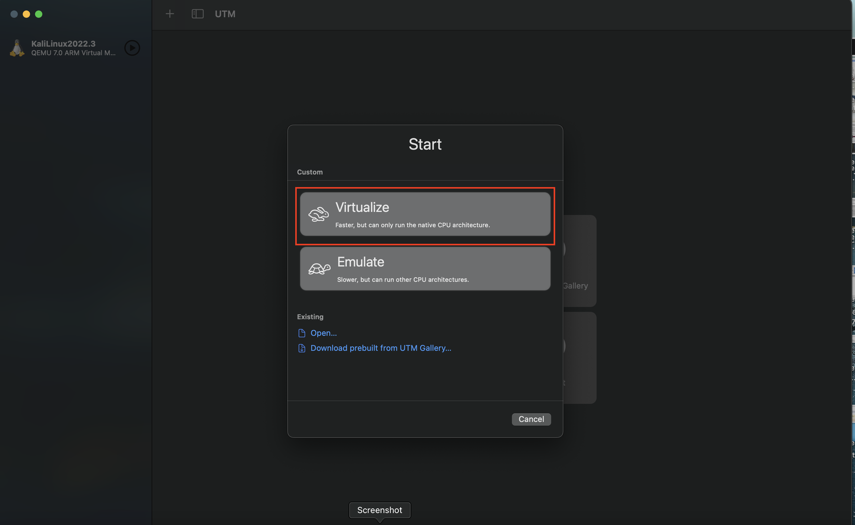The width and height of the screenshot is (855, 525).
Task: Click the Tux penguin icon for KaliLinux VM
Action: (x=17, y=48)
